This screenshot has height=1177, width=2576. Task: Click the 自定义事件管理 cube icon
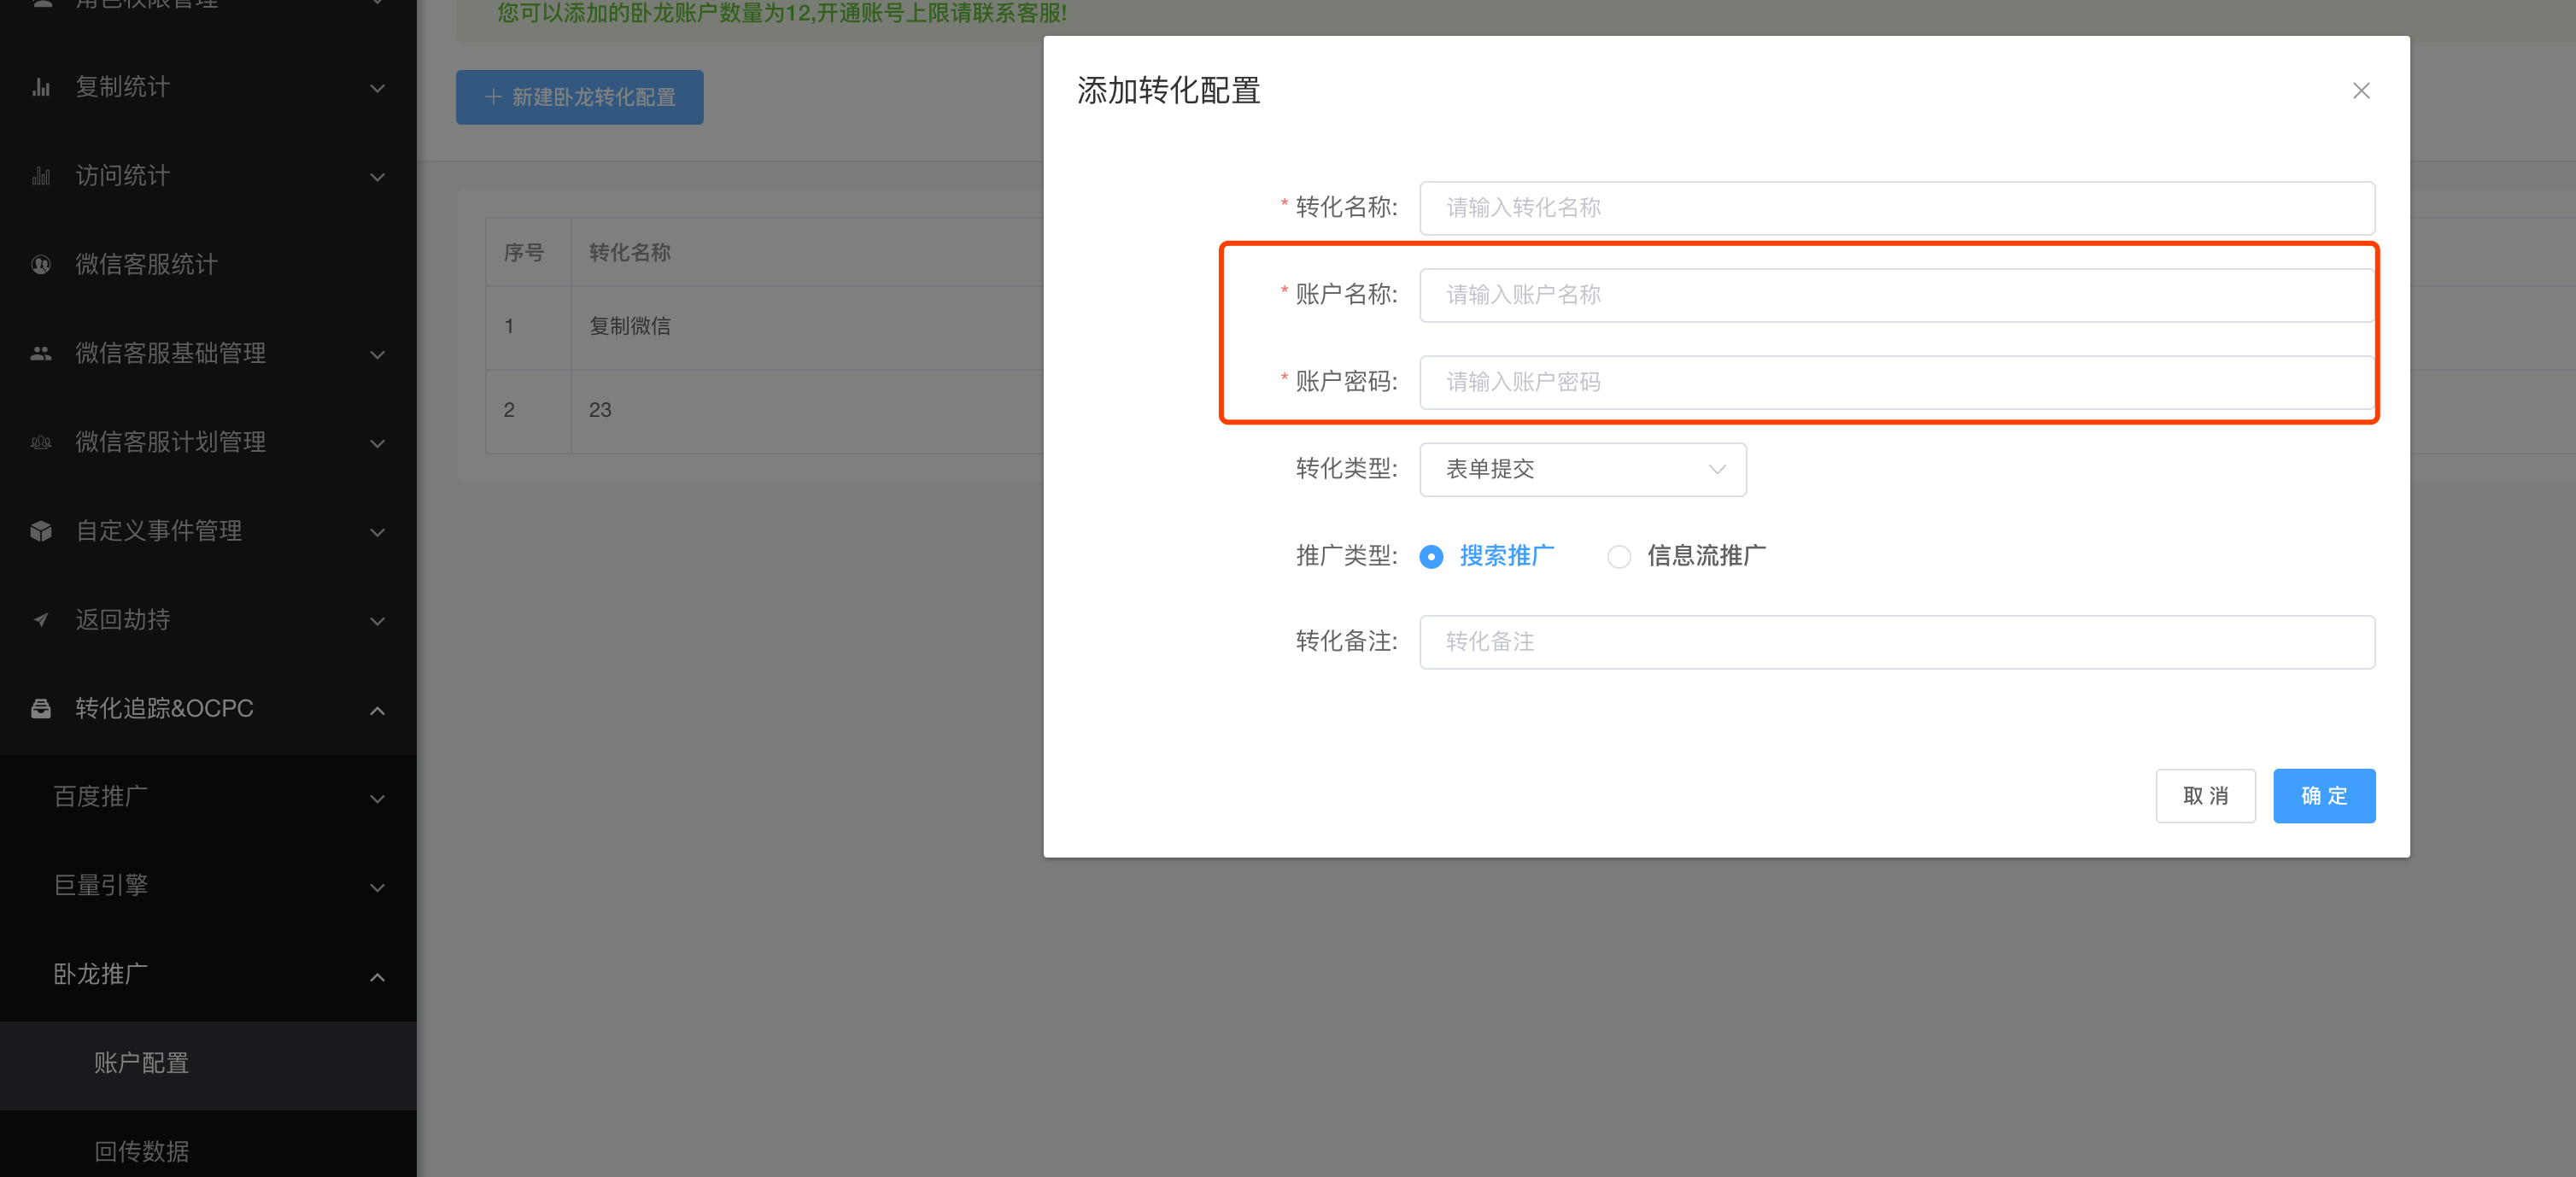click(41, 531)
